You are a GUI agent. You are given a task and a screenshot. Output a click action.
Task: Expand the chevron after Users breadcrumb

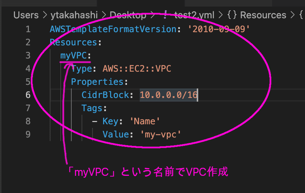pos(45,15)
